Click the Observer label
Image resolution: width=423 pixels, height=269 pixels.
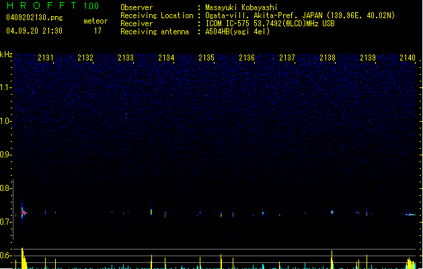pyautogui.click(x=137, y=7)
